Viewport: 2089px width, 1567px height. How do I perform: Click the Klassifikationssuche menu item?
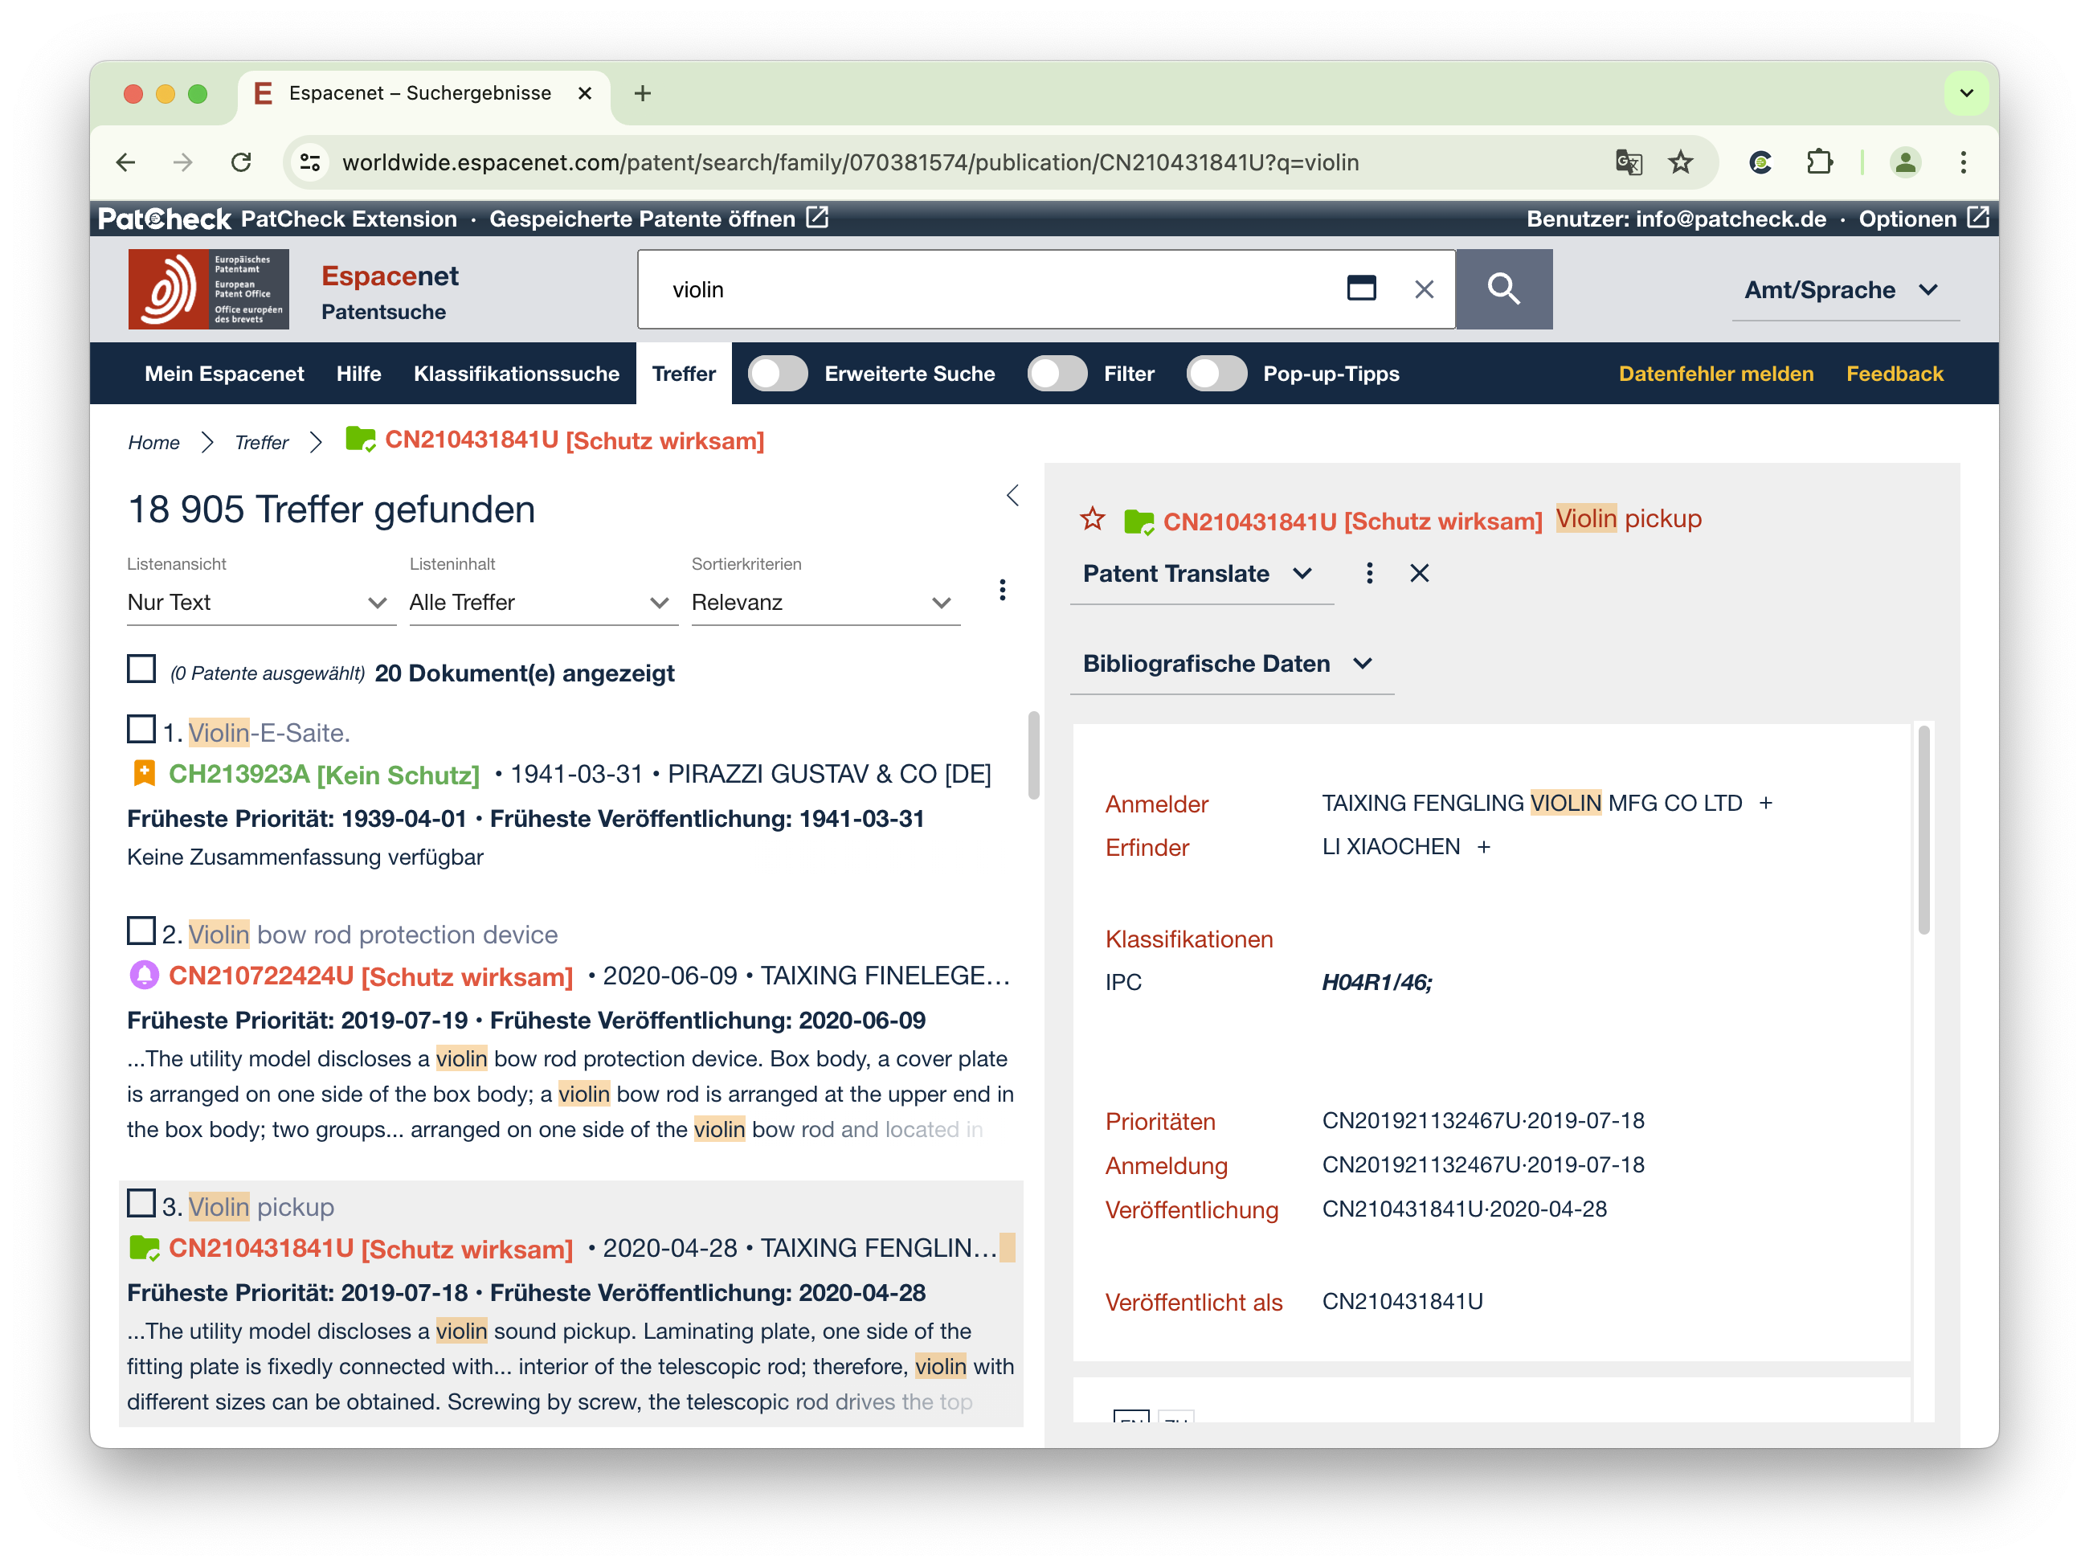click(x=517, y=372)
